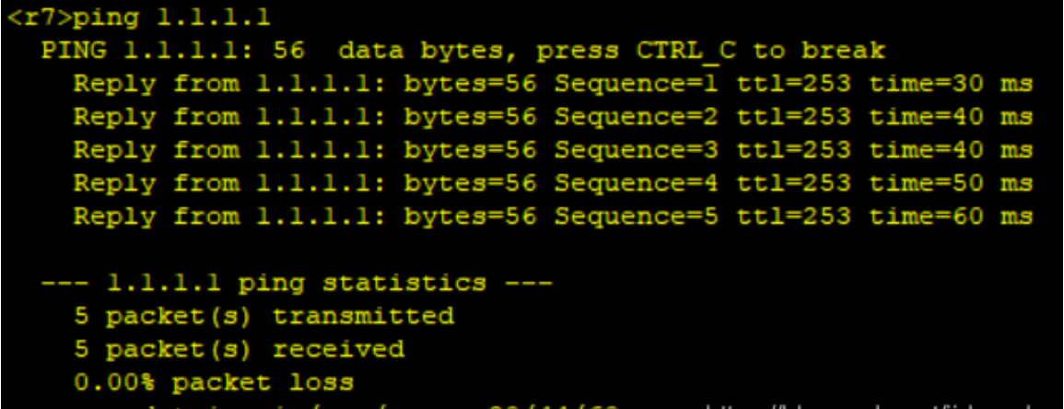Click "bytes=56" on the Sequence=2 line

(470, 117)
